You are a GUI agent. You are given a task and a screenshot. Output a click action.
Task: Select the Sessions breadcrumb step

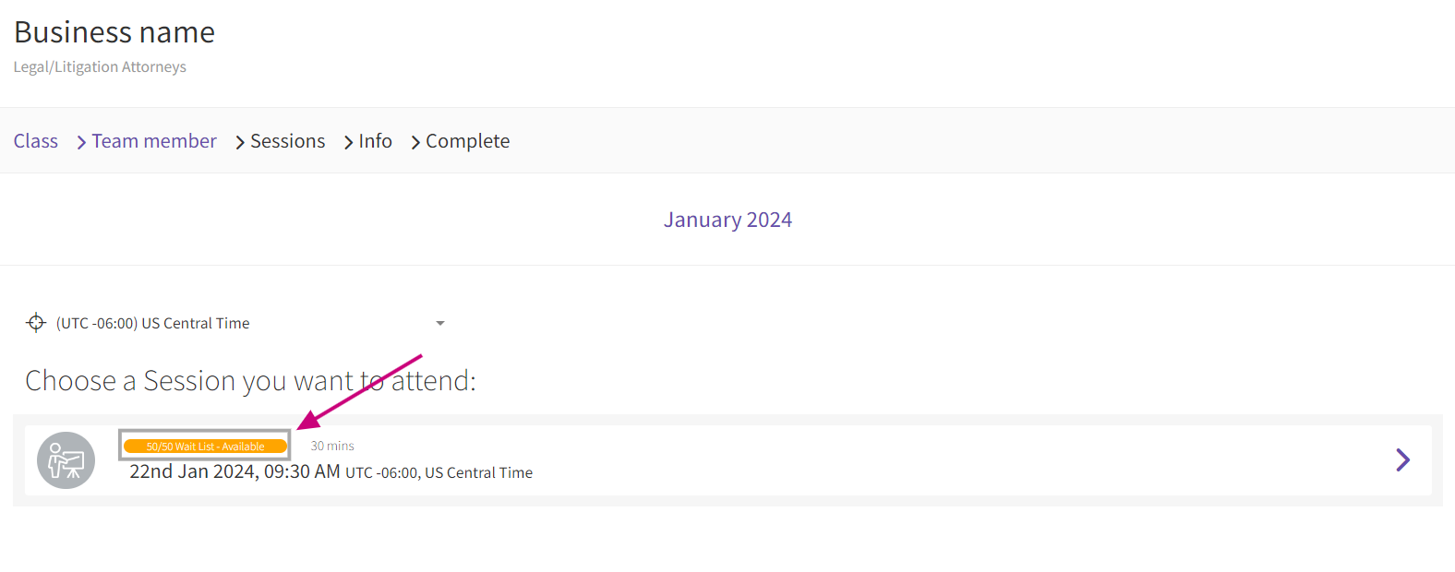pyautogui.click(x=287, y=141)
